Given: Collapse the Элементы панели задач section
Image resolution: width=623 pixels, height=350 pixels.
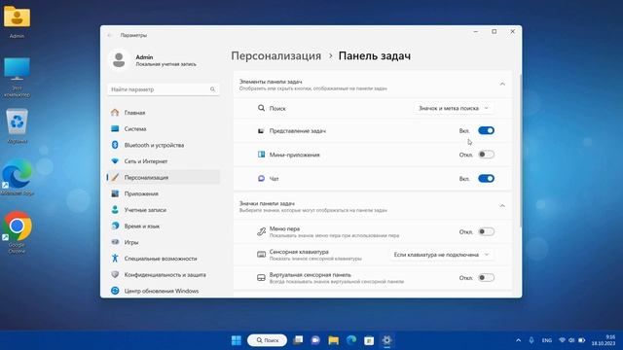Looking at the screenshot, I should pyautogui.click(x=502, y=85).
